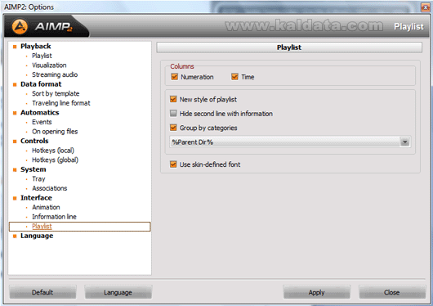Open Events settings
433x306 pixels.
(42, 122)
